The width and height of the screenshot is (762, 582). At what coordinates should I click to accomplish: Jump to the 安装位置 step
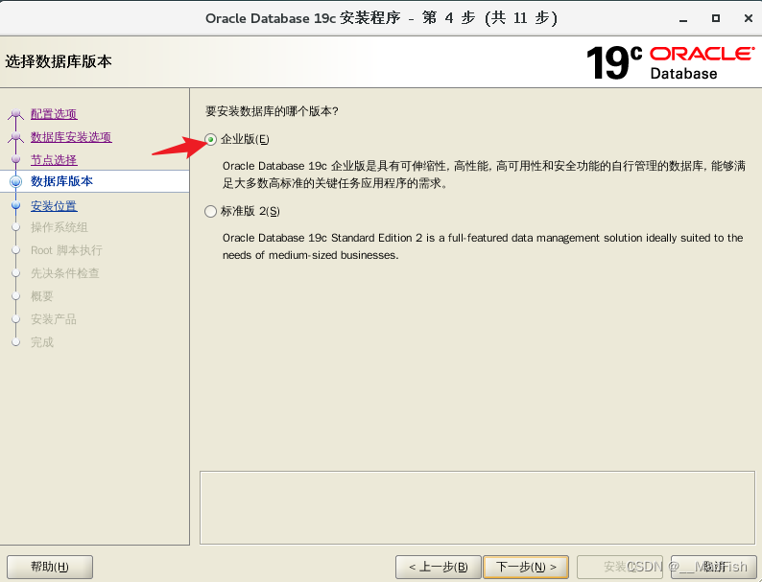point(54,206)
